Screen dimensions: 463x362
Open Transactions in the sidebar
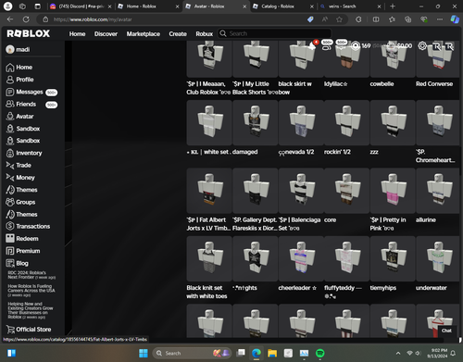pos(28,226)
